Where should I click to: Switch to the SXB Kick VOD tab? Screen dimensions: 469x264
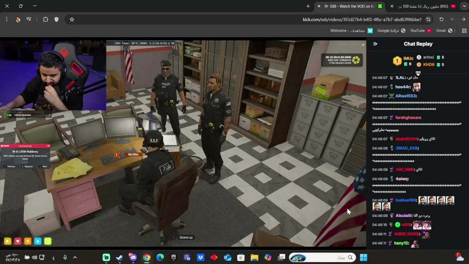[x=350, y=6]
